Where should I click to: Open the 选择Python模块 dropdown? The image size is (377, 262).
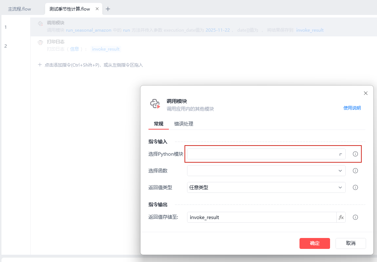[x=266, y=154]
